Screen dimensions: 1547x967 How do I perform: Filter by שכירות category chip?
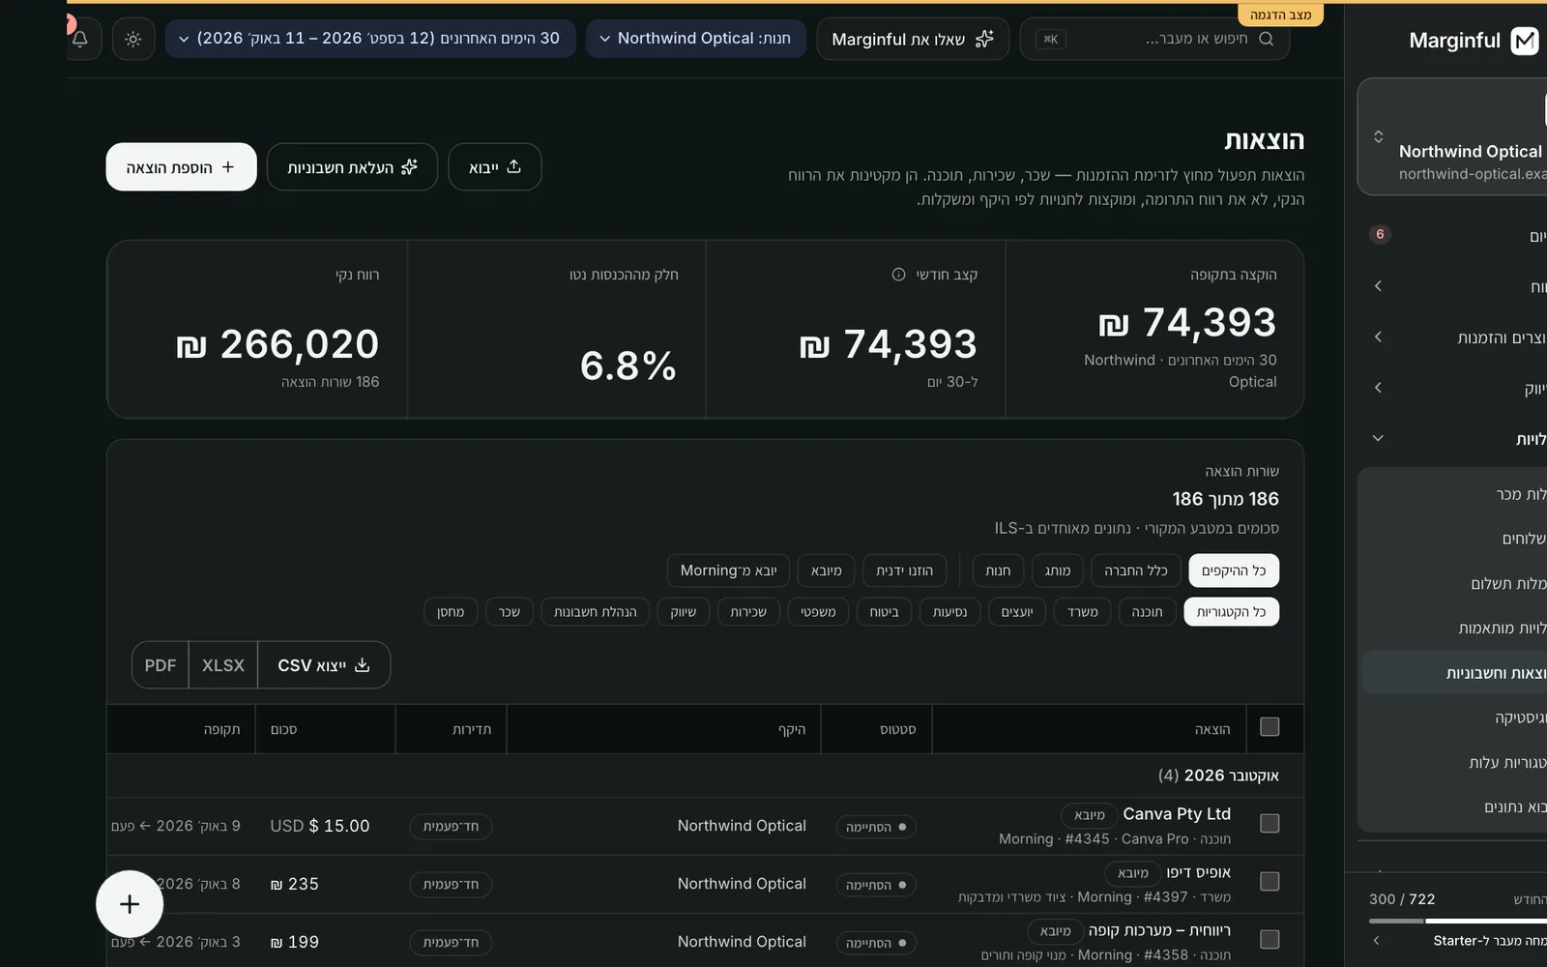[x=748, y=612]
